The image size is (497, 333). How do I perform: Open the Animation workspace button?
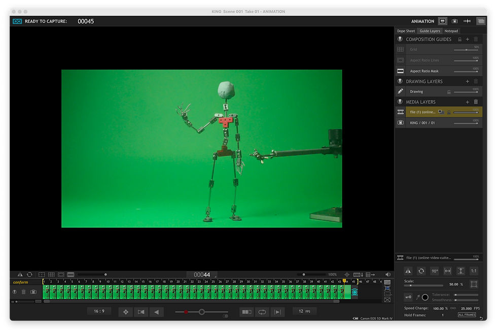442,21
